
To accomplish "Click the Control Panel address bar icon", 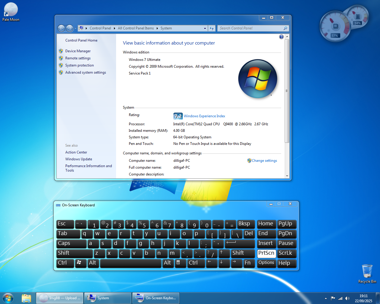I will (81, 28).
